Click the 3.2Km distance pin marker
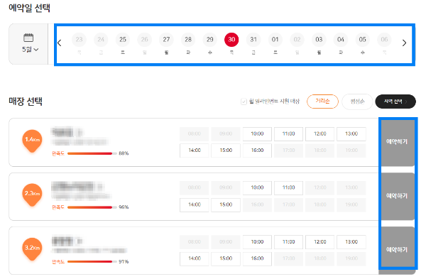The image size is (426, 279). pyautogui.click(x=32, y=249)
